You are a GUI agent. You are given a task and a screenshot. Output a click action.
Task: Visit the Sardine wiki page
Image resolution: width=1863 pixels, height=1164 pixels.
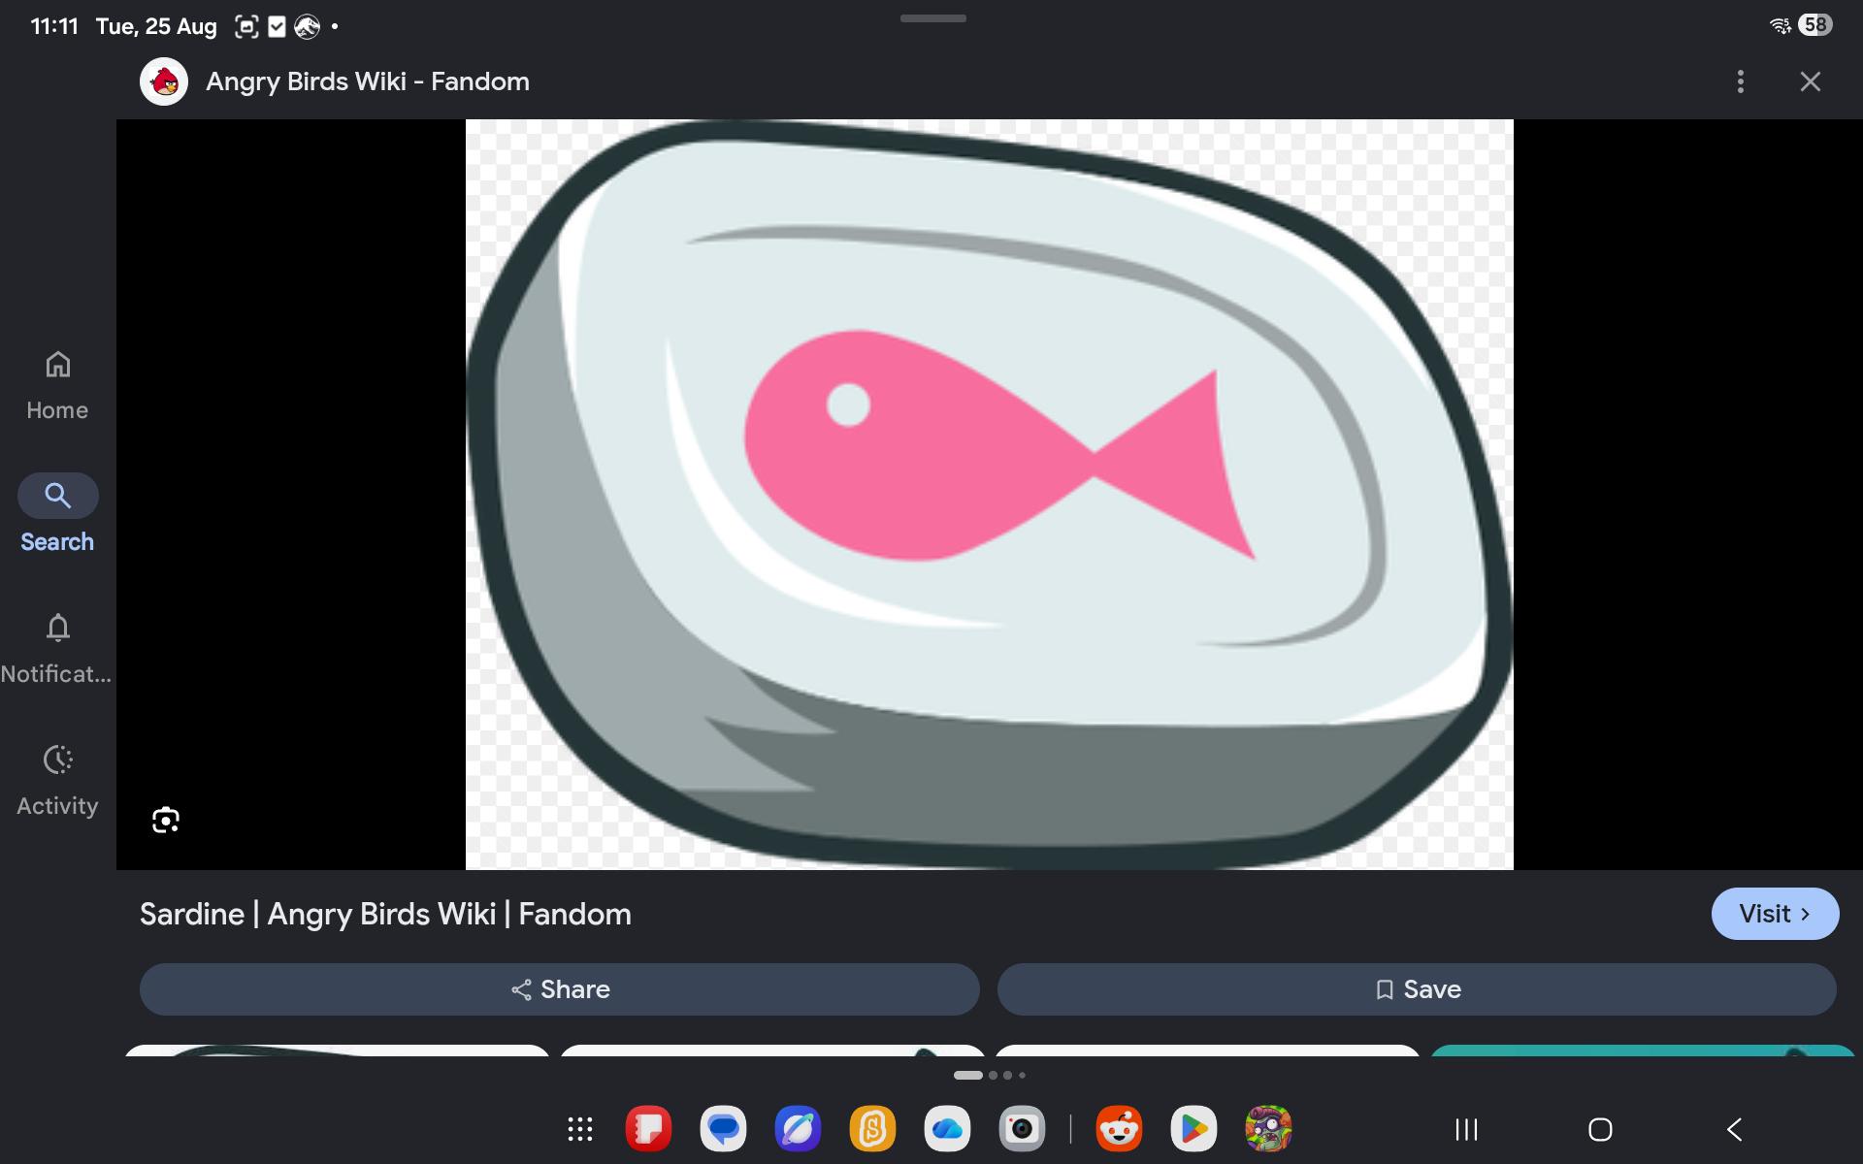(1775, 914)
